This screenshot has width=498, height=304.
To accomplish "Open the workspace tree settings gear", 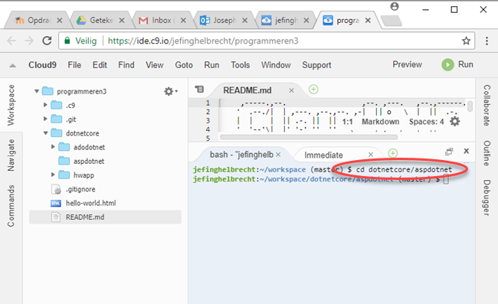I will click(170, 91).
